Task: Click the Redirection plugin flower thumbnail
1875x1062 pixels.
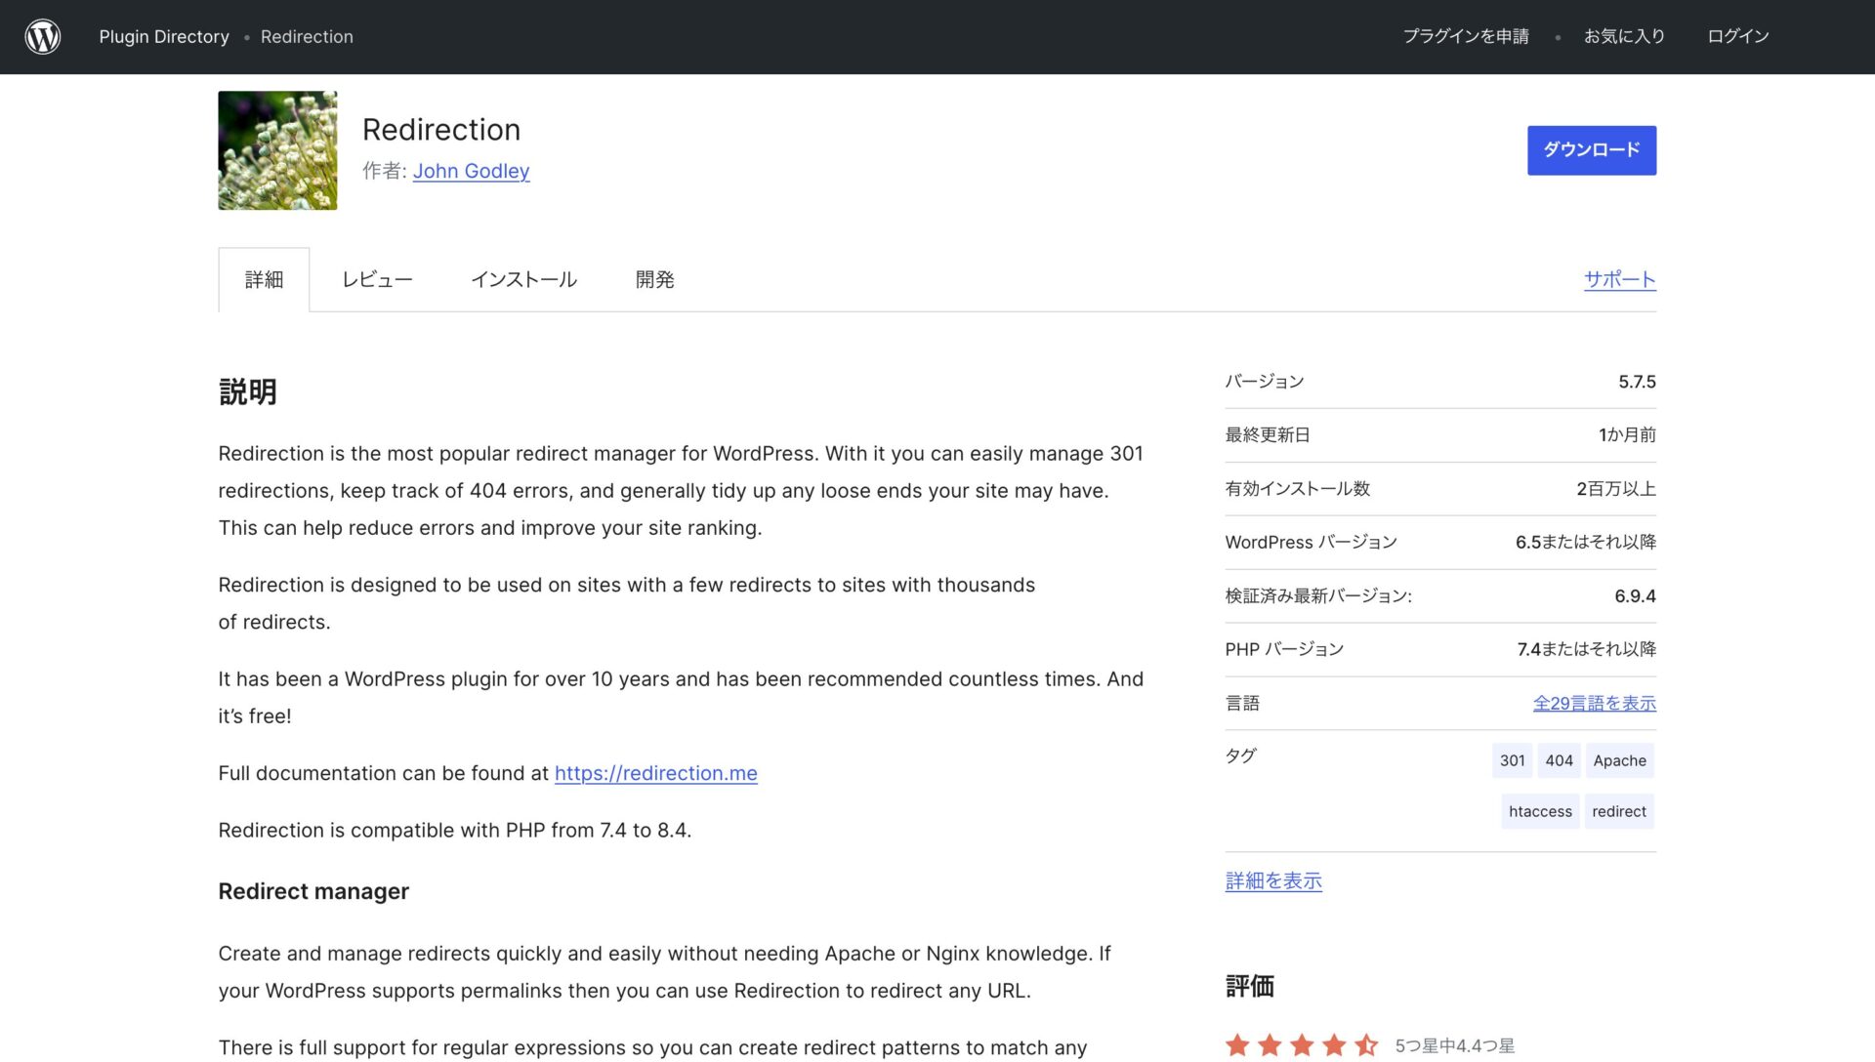Action: tap(277, 150)
